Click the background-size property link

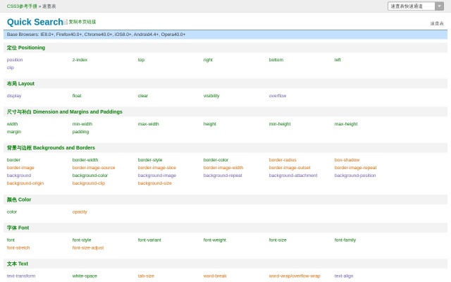(x=154, y=183)
